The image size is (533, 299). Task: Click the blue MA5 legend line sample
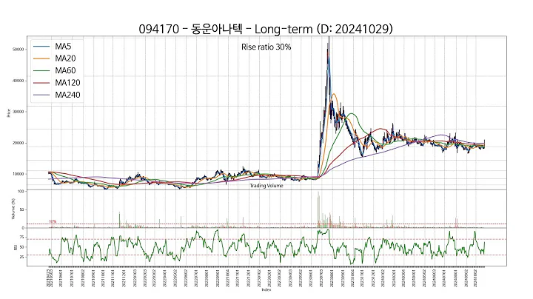41,47
